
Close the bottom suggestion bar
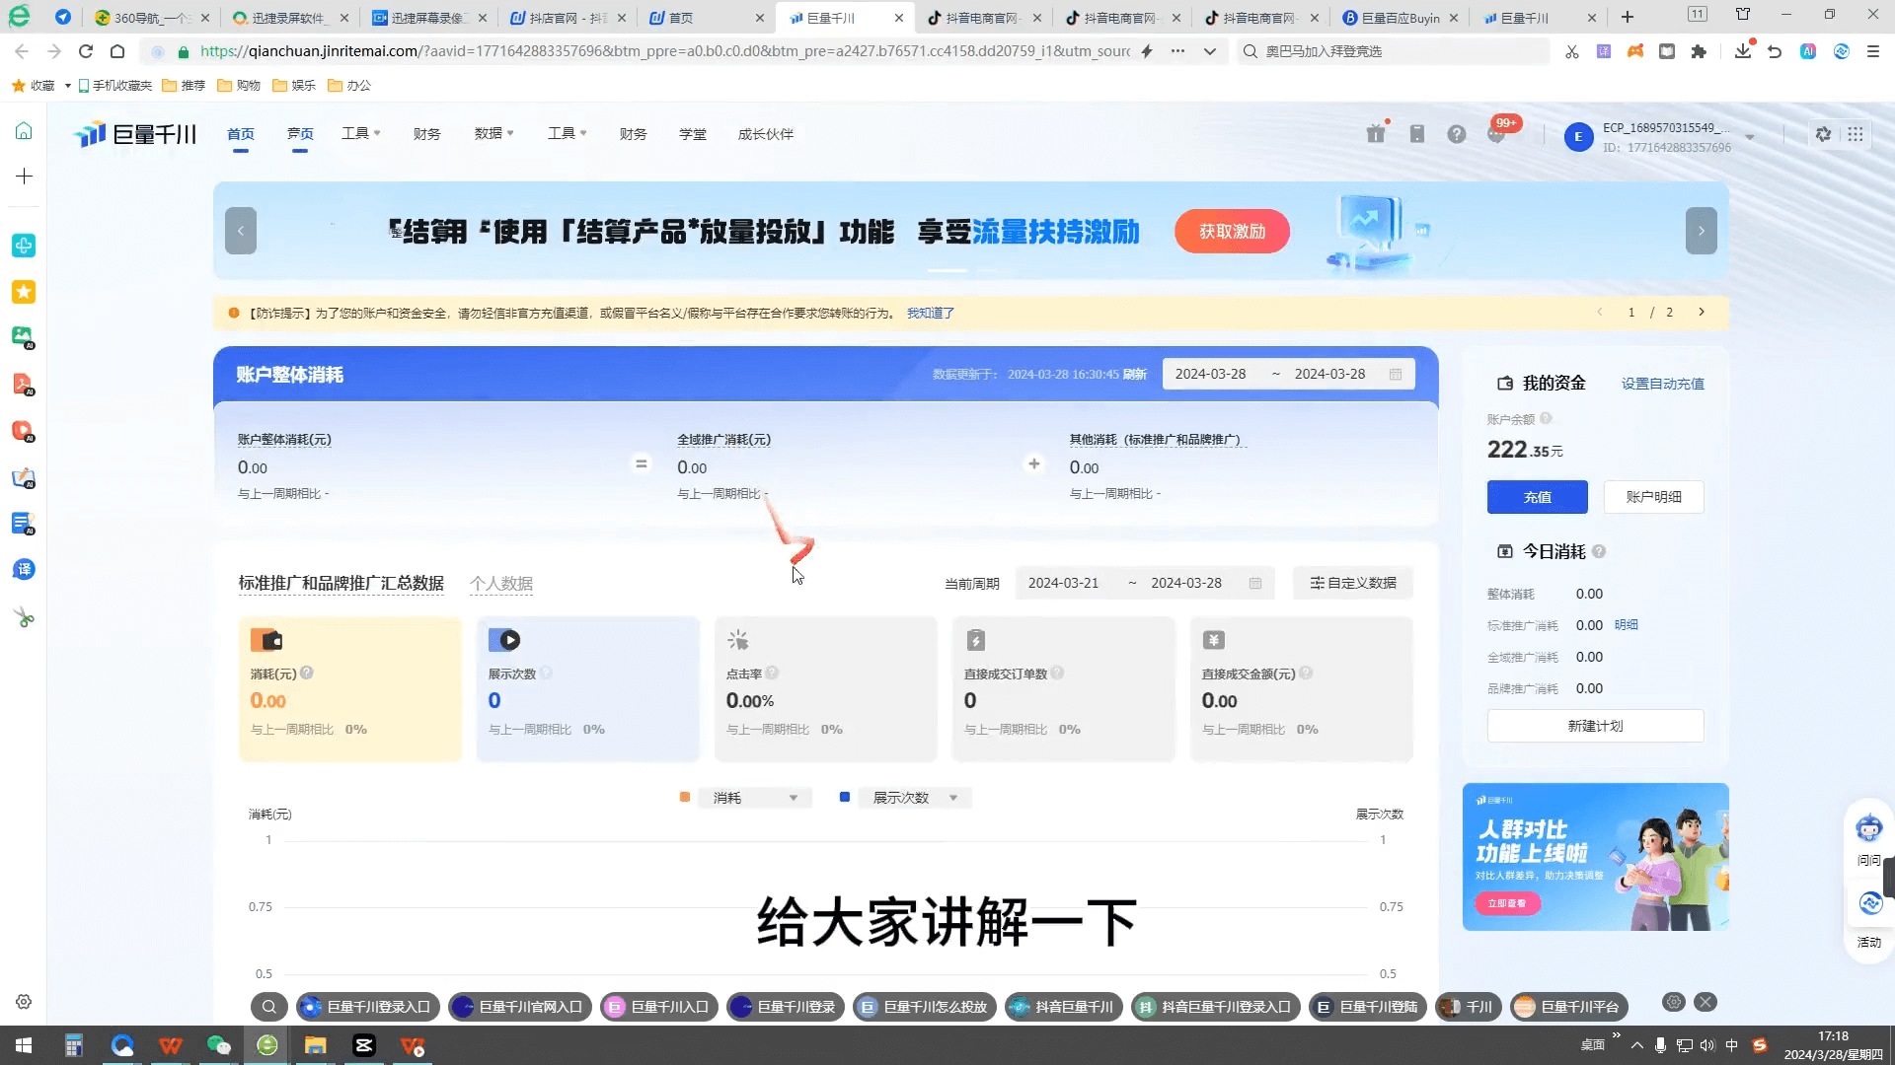tap(1705, 1002)
